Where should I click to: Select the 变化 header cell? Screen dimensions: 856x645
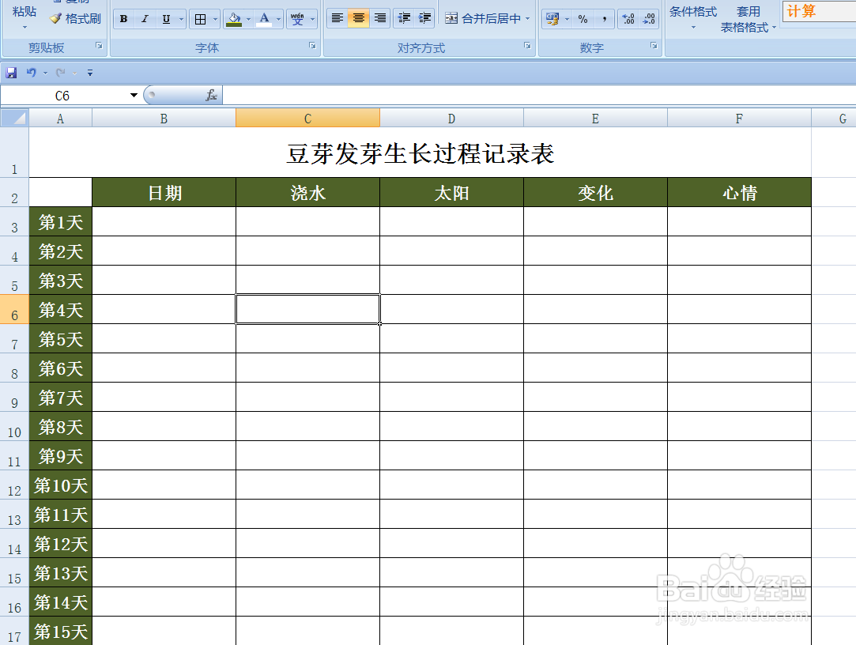(x=595, y=193)
